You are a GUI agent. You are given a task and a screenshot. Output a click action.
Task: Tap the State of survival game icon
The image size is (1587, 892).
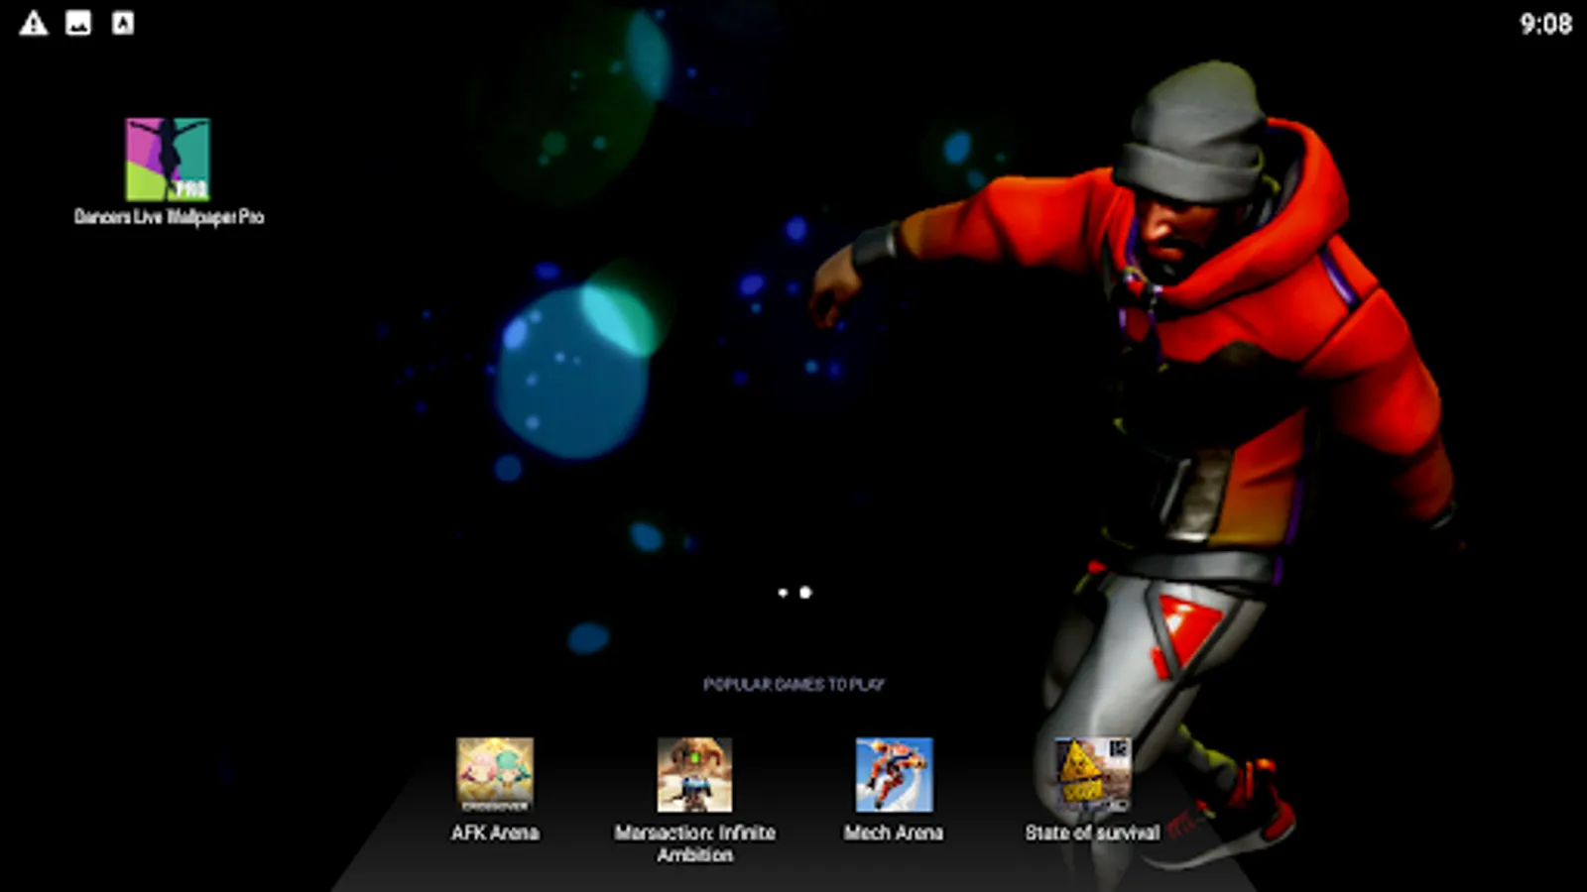click(x=1092, y=774)
